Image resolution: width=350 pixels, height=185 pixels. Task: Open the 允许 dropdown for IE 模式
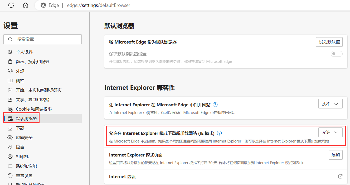coord(330,132)
